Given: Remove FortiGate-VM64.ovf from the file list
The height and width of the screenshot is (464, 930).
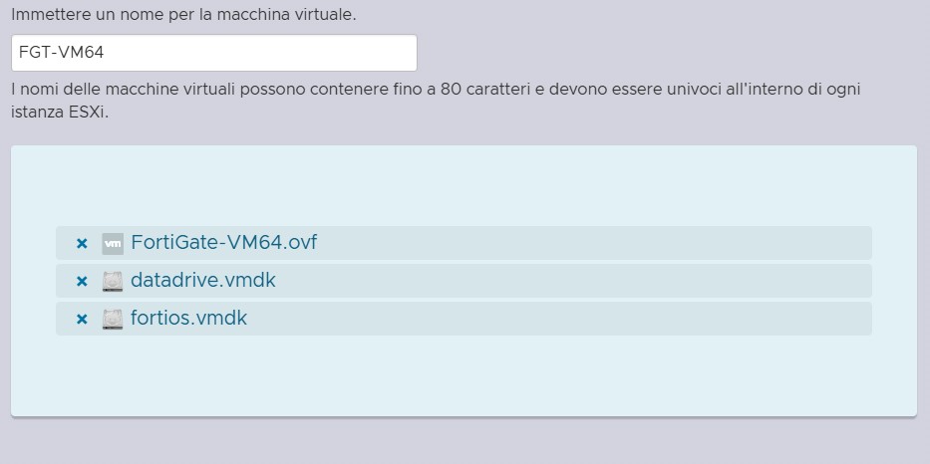Looking at the screenshot, I should pos(83,243).
